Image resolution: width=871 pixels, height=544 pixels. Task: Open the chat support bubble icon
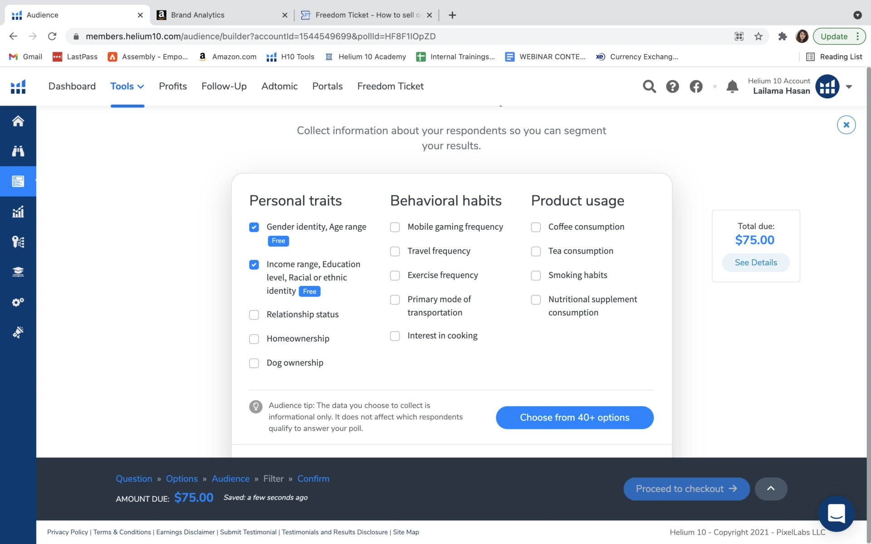point(836,514)
